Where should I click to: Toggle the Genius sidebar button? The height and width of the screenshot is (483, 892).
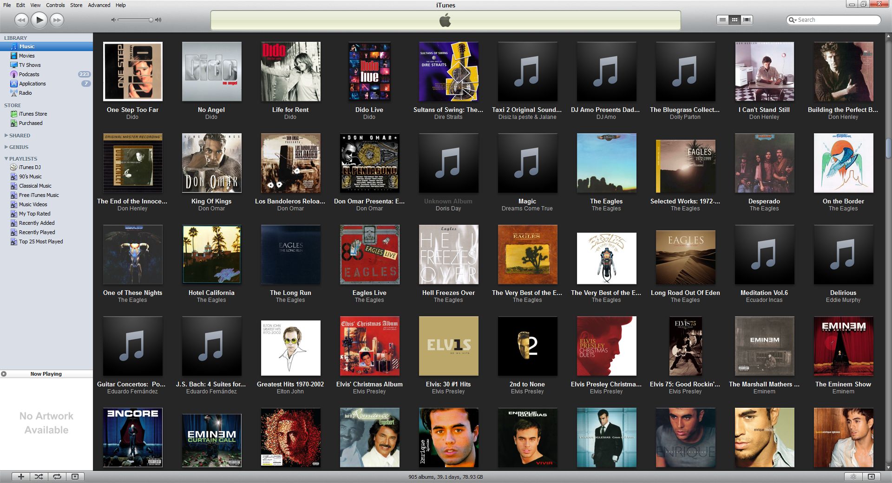click(x=872, y=476)
